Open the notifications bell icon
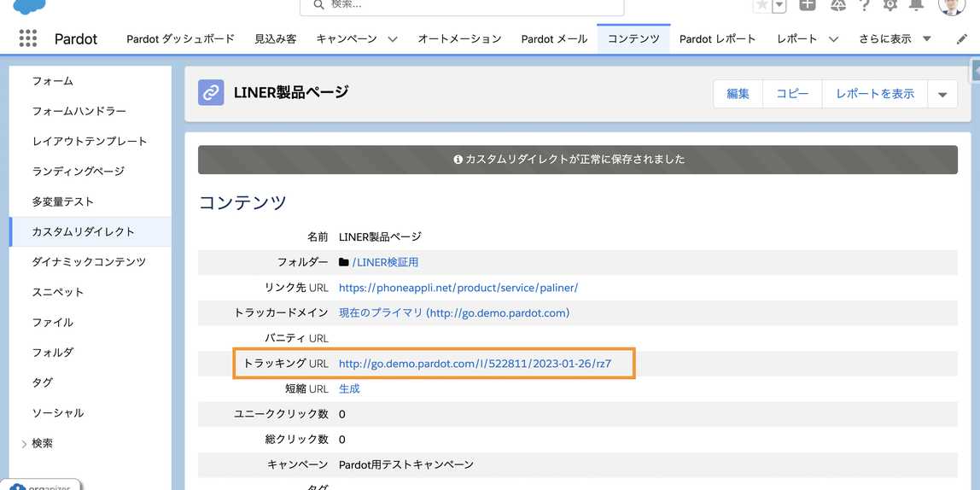 (x=916, y=4)
